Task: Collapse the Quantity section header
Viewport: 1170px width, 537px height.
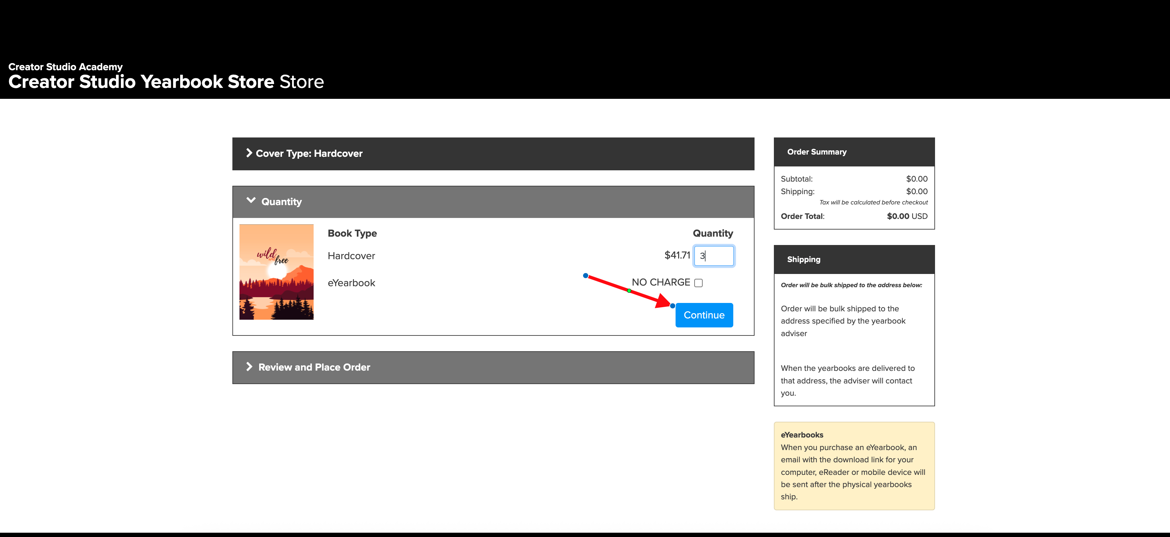Action: pyautogui.click(x=493, y=202)
